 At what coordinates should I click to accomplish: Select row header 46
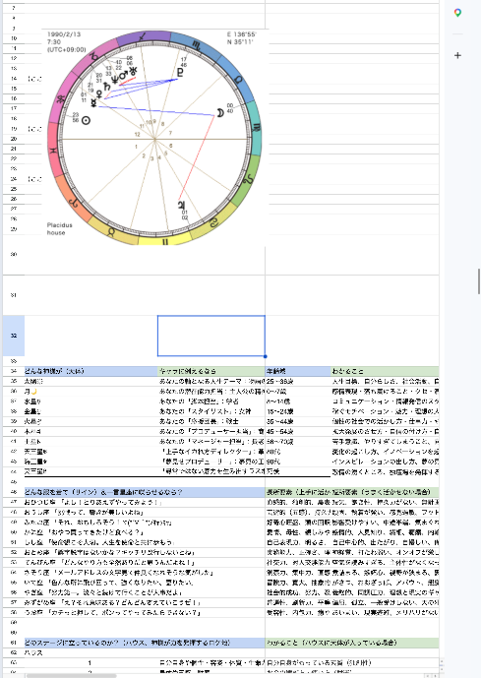14,492
